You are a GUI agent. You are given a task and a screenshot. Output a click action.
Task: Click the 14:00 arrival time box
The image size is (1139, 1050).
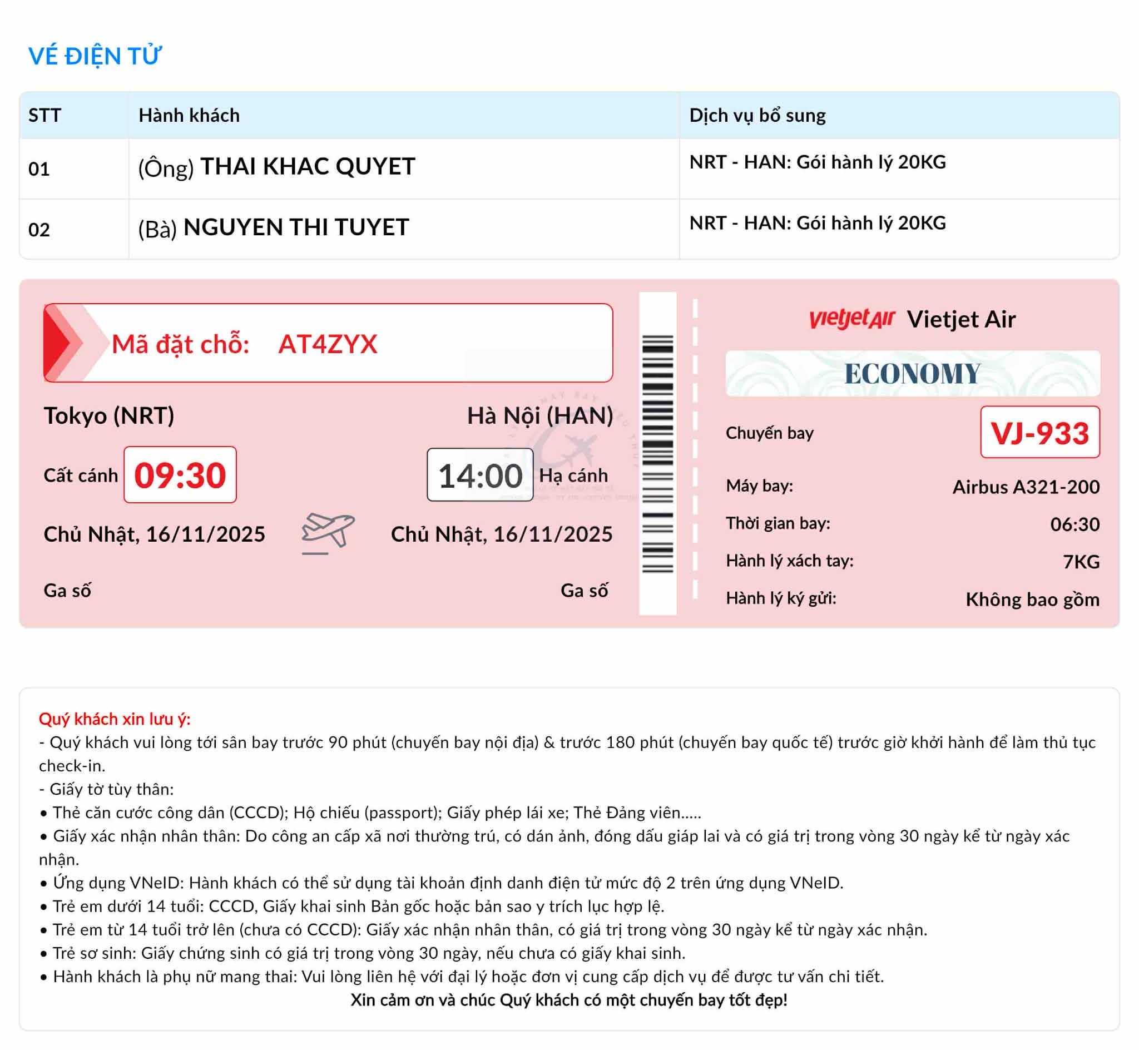(480, 475)
